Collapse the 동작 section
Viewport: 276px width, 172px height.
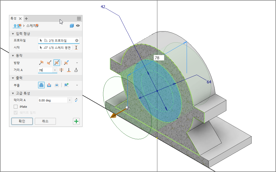(13, 56)
